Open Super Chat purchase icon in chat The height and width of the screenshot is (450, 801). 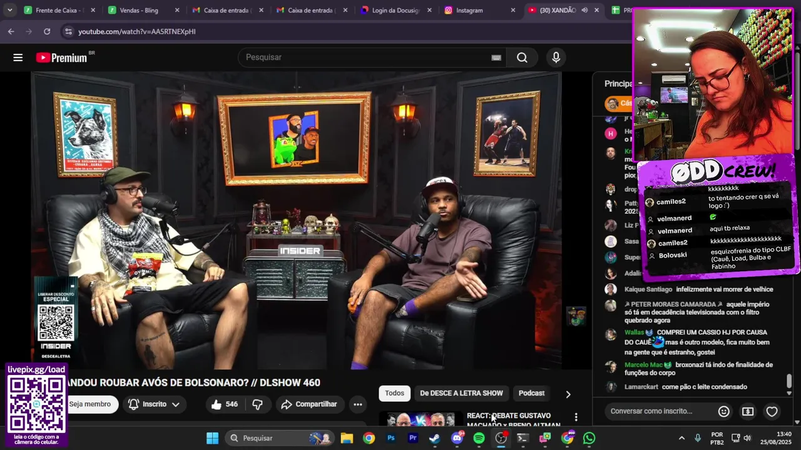point(748,411)
